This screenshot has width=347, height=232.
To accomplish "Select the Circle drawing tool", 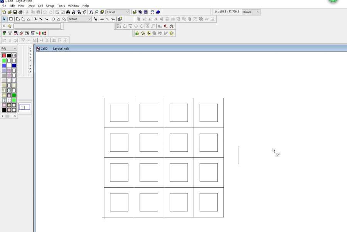I will pos(53,19).
